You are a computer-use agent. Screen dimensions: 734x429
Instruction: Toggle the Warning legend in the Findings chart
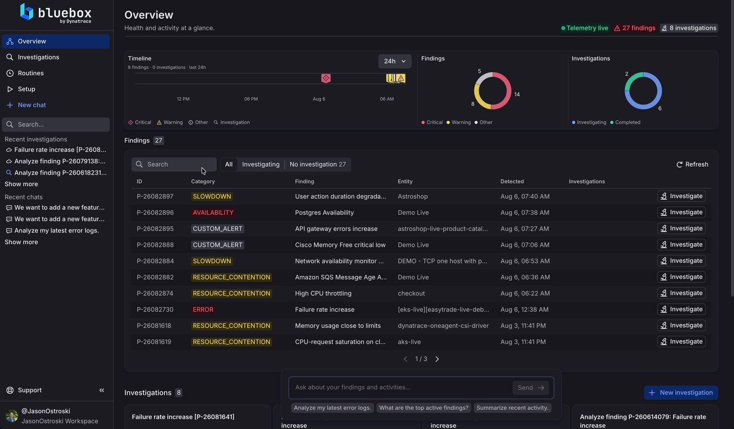[458, 122]
